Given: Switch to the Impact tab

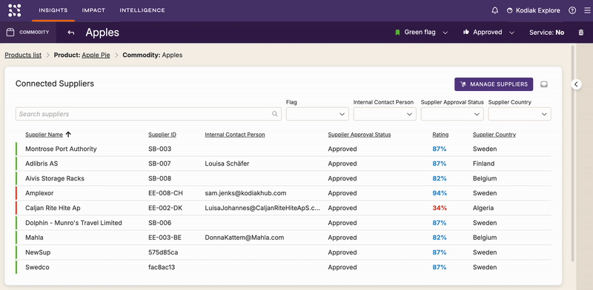Looking at the screenshot, I should (94, 10).
